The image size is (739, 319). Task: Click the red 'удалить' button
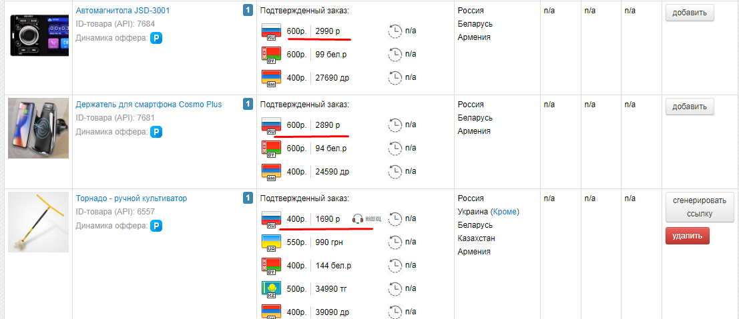(x=687, y=236)
